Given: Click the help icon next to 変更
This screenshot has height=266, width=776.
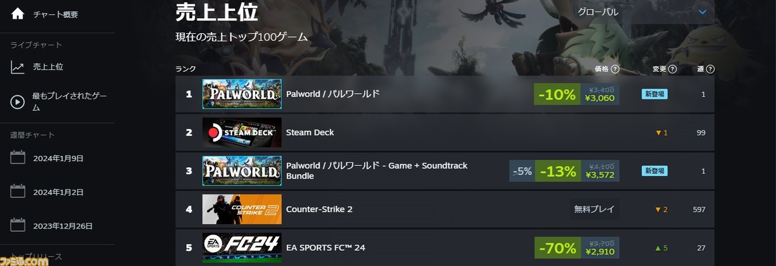Looking at the screenshot, I should point(672,69).
